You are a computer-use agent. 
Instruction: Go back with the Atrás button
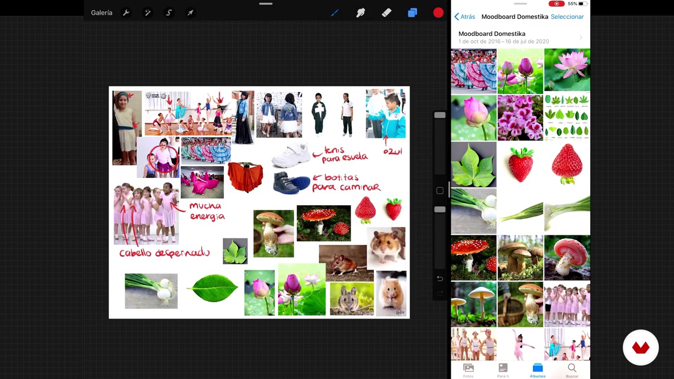point(464,17)
